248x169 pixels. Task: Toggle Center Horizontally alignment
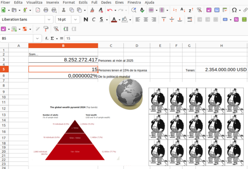[146, 20]
